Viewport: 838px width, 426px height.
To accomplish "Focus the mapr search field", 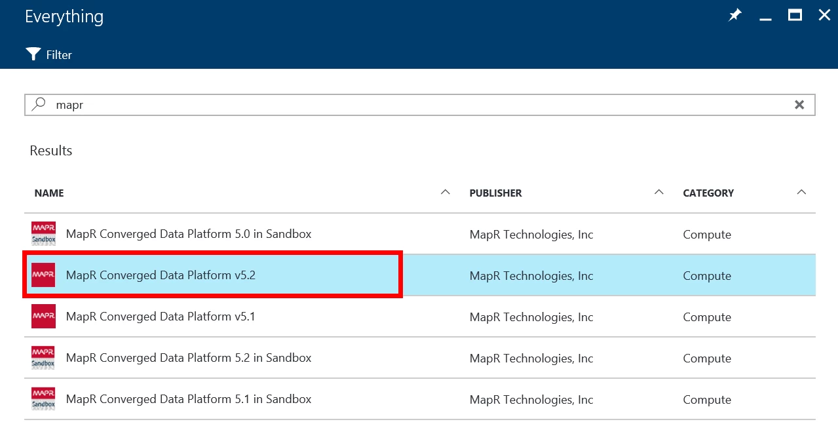I will pyautogui.click(x=420, y=105).
